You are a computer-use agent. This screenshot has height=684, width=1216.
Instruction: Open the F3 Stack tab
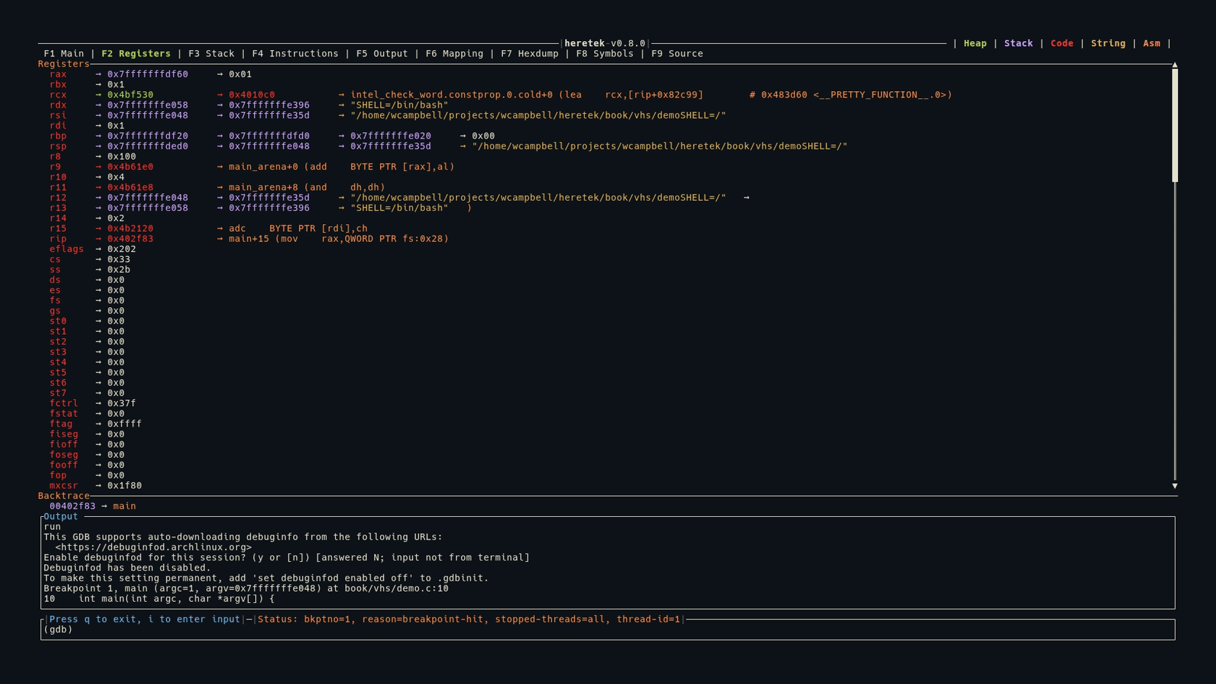point(212,54)
